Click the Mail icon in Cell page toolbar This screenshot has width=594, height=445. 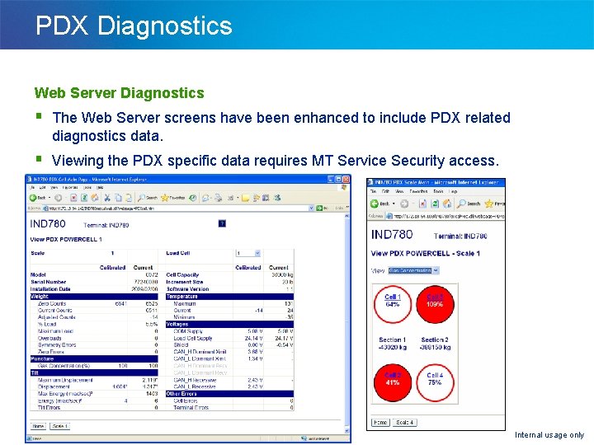coord(206,198)
